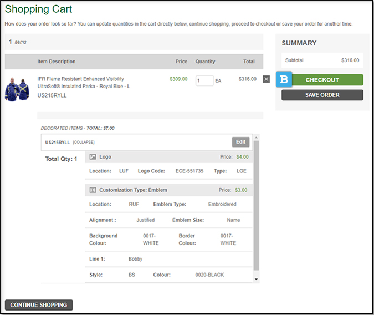Click the Logo section header row
The image size is (374, 315).
pos(168,157)
